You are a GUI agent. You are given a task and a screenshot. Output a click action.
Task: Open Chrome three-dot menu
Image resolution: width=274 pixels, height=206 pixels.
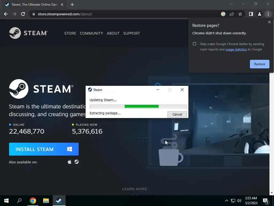tap(268, 14)
